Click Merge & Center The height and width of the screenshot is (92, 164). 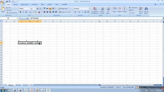[x=65, y=12]
